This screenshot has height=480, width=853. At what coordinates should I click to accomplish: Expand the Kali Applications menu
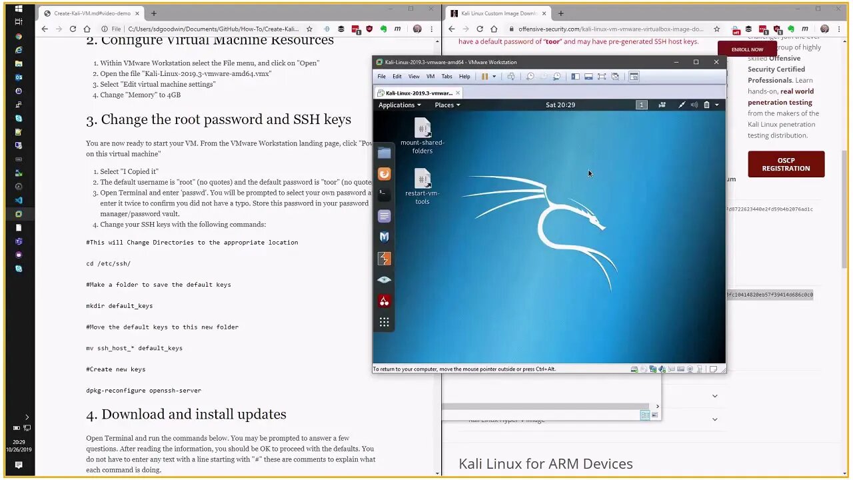coord(399,105)
